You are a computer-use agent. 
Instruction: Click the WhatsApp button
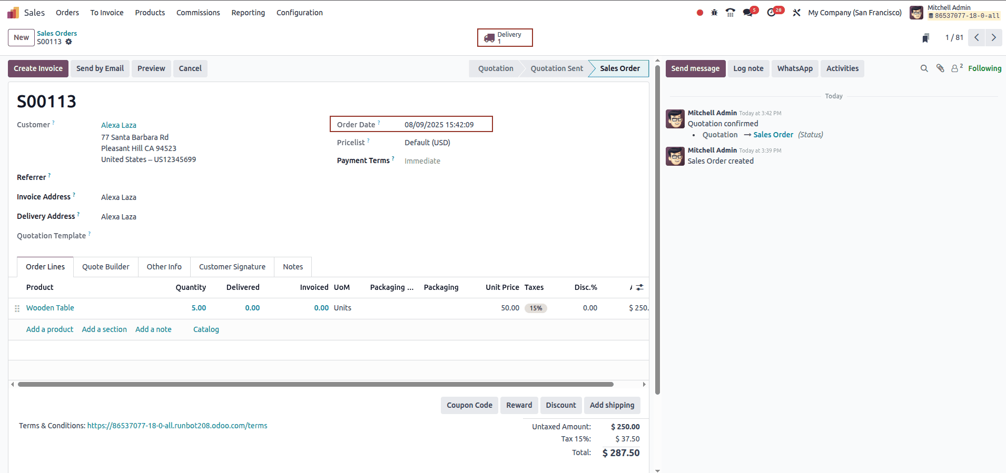pyautogui.click(x=795, y=68)
